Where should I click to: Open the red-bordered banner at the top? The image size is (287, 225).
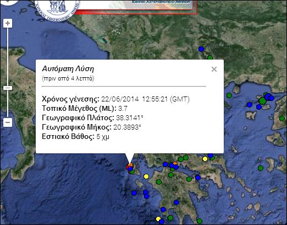[x=136, y=7]
